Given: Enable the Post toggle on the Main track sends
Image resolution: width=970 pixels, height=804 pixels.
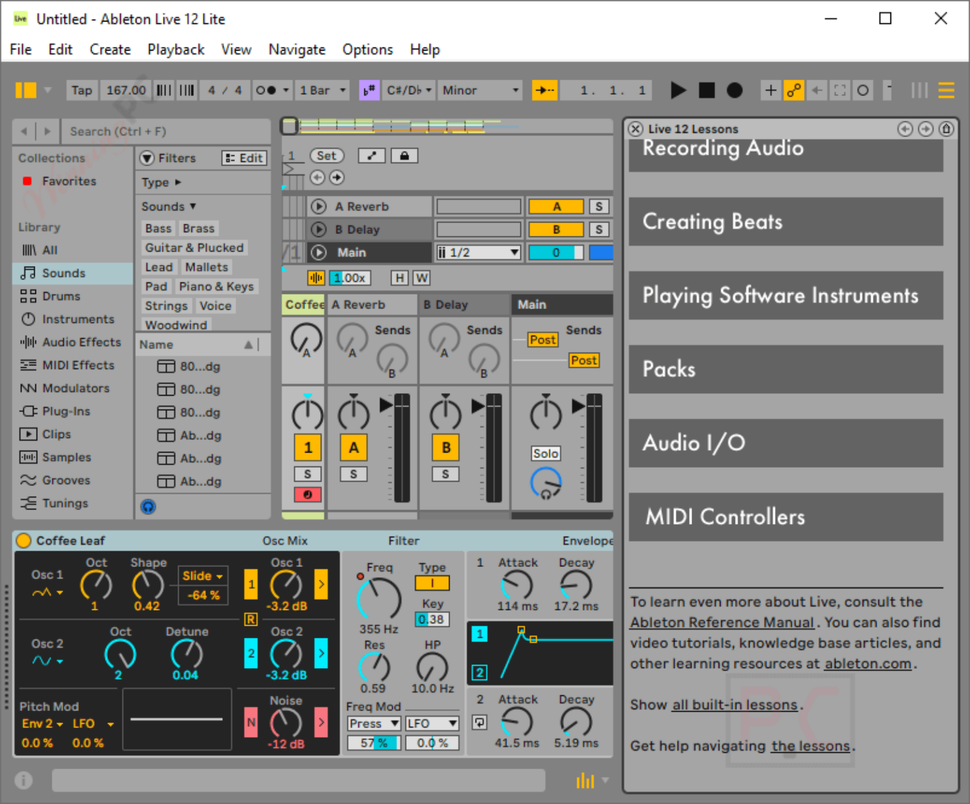Looking at the screenshot, I should (542, 339).
